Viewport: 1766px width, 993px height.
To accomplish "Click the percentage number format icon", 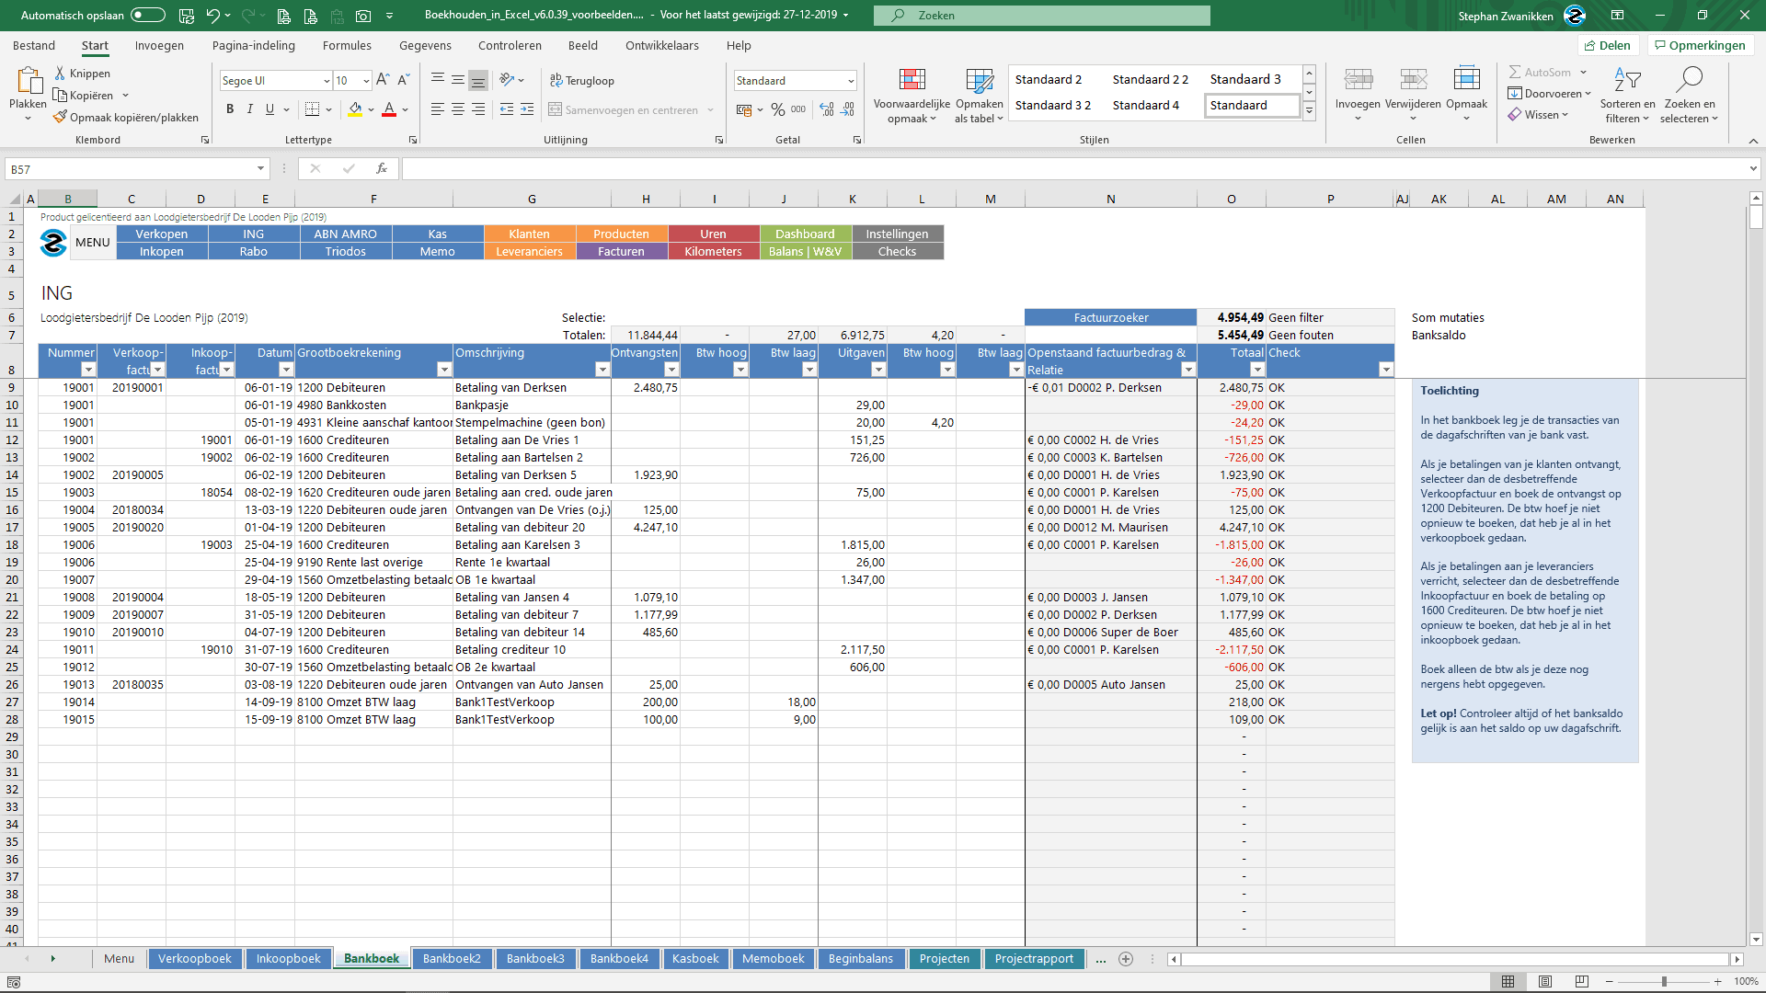I will tap(778, 109).
